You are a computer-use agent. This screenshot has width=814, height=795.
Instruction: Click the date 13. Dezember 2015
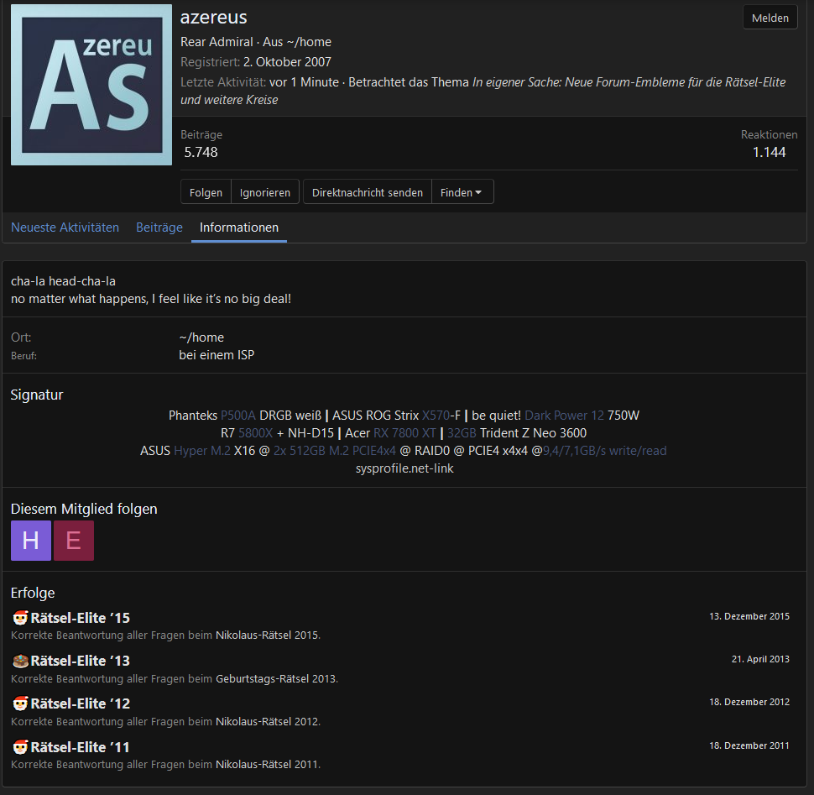coord(749,616)
